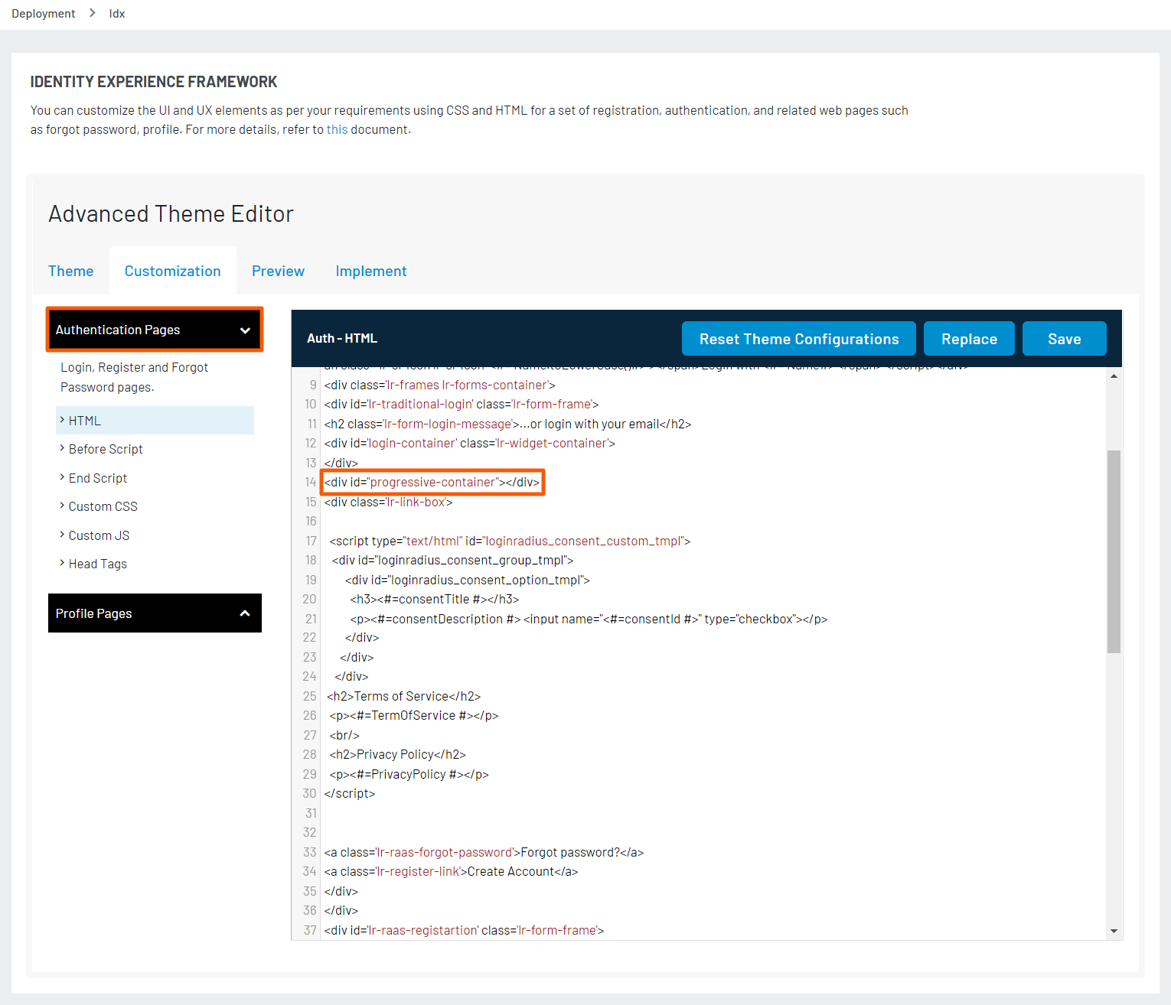Click the Reset Theme Configurations button
The width and height of the screenshot is (1171, 1005).
click(798, 338)
